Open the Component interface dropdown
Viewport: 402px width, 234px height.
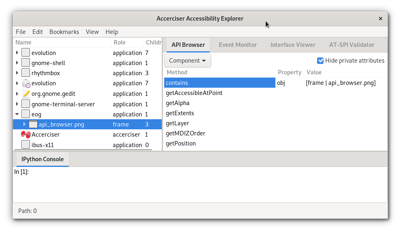(x=187, y=61)
